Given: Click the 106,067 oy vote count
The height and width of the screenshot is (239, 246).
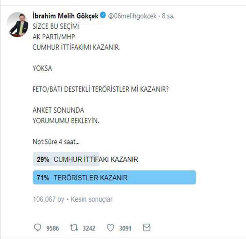Looking at the screenshot, I should pyautogui.click(x=48, y=199).
